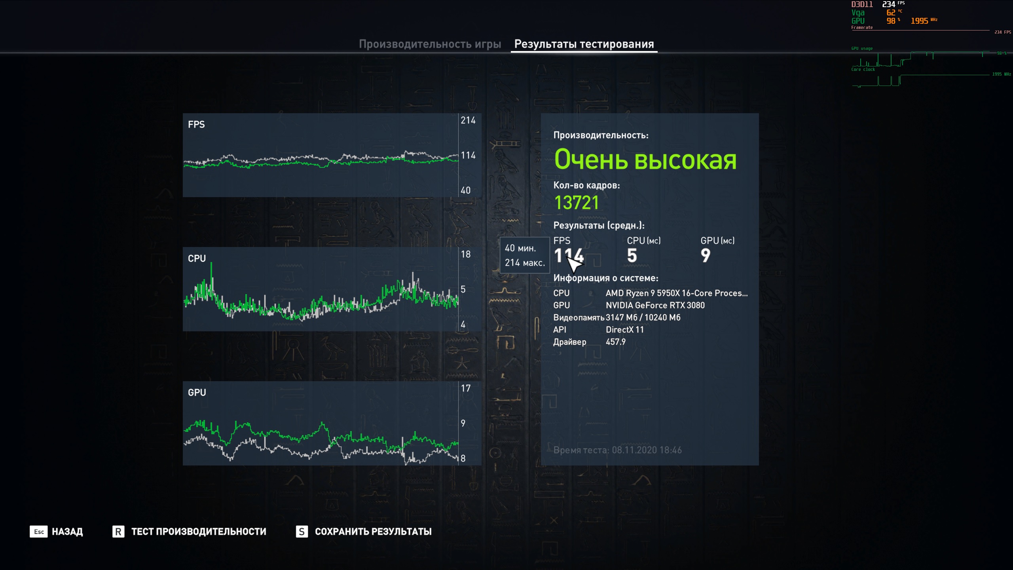Select Результаты тестирования tab
1013x570 pixels.
584,44
